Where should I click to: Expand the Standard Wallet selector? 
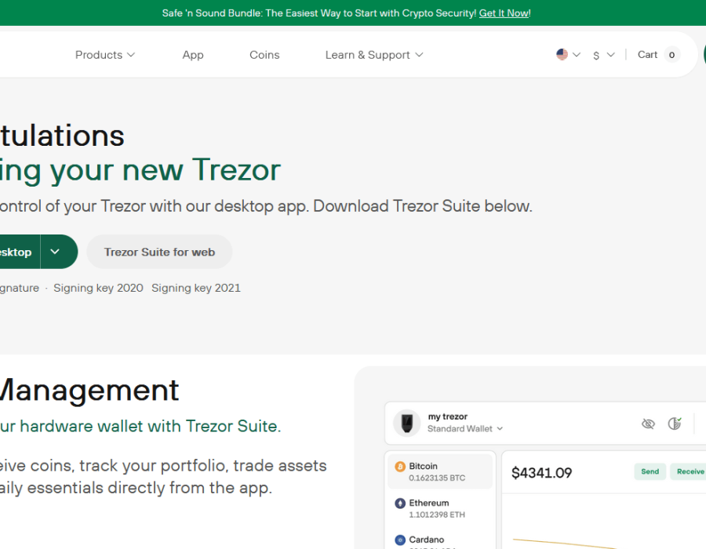coord(465,429)
